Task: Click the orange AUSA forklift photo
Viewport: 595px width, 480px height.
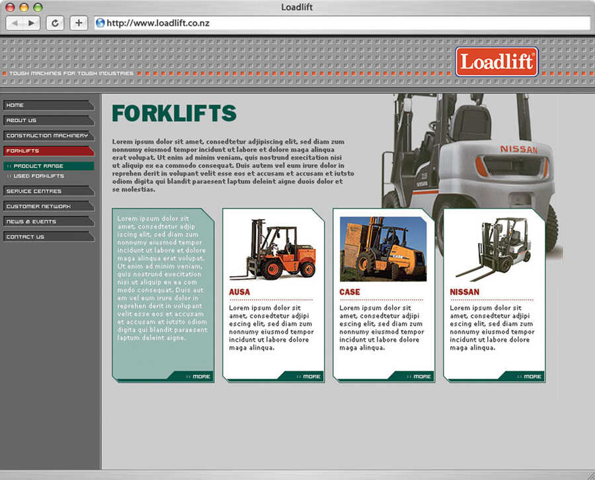Action: point(273,250)
